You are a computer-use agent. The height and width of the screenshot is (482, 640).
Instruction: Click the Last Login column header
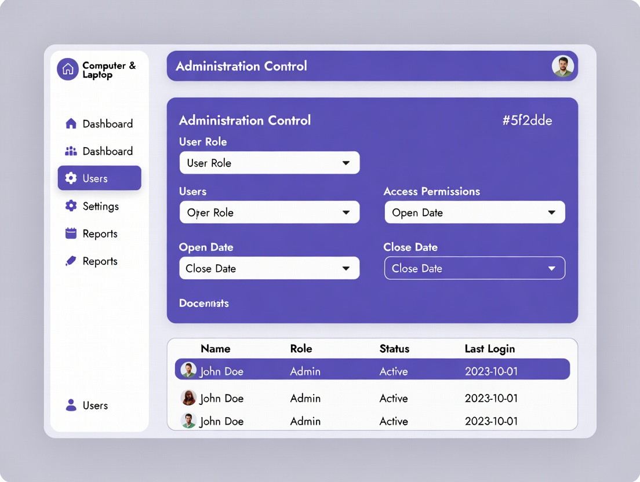(489, 349)
